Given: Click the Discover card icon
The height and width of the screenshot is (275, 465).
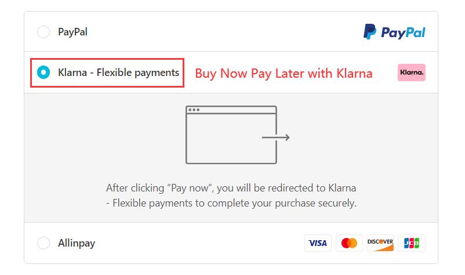Looking at the screenshot, I should tap(380, 243).
